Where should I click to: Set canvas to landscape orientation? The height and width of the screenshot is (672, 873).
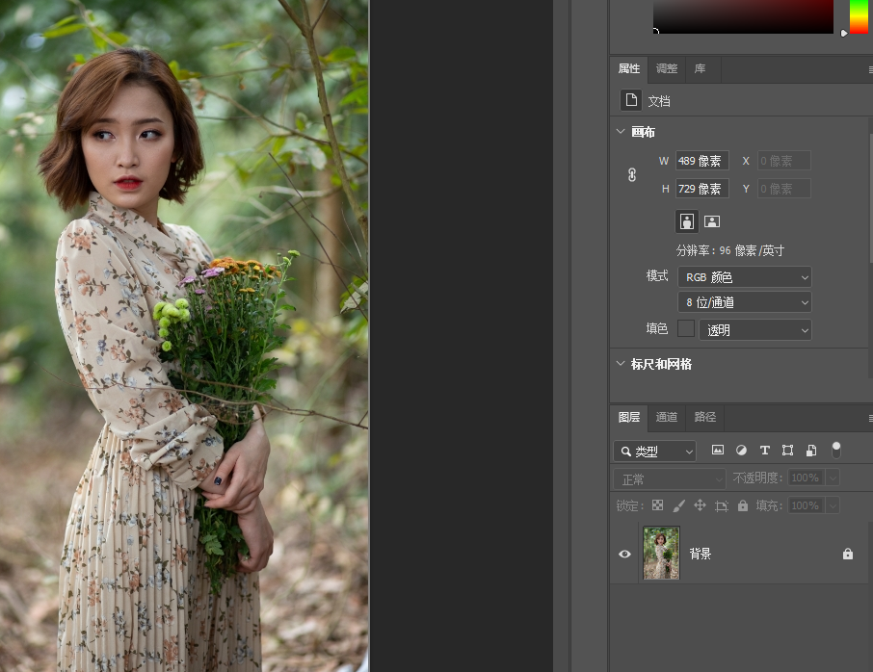pyautogui.click(x=712, y=221)
